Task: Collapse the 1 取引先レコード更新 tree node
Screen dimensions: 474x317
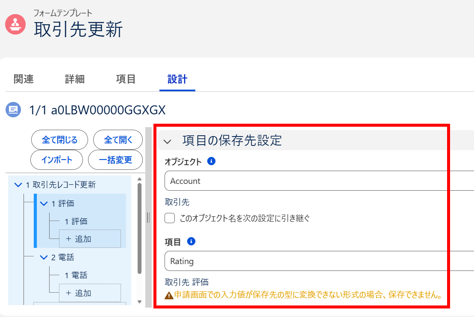Action: pyautogui.click(x=18, y=185)
